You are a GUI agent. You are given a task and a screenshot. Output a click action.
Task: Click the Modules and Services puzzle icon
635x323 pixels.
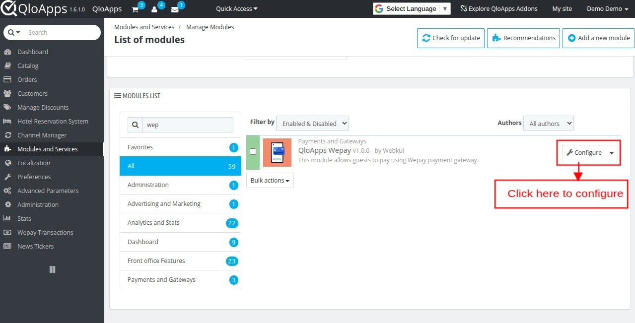[x=7, y=149]
